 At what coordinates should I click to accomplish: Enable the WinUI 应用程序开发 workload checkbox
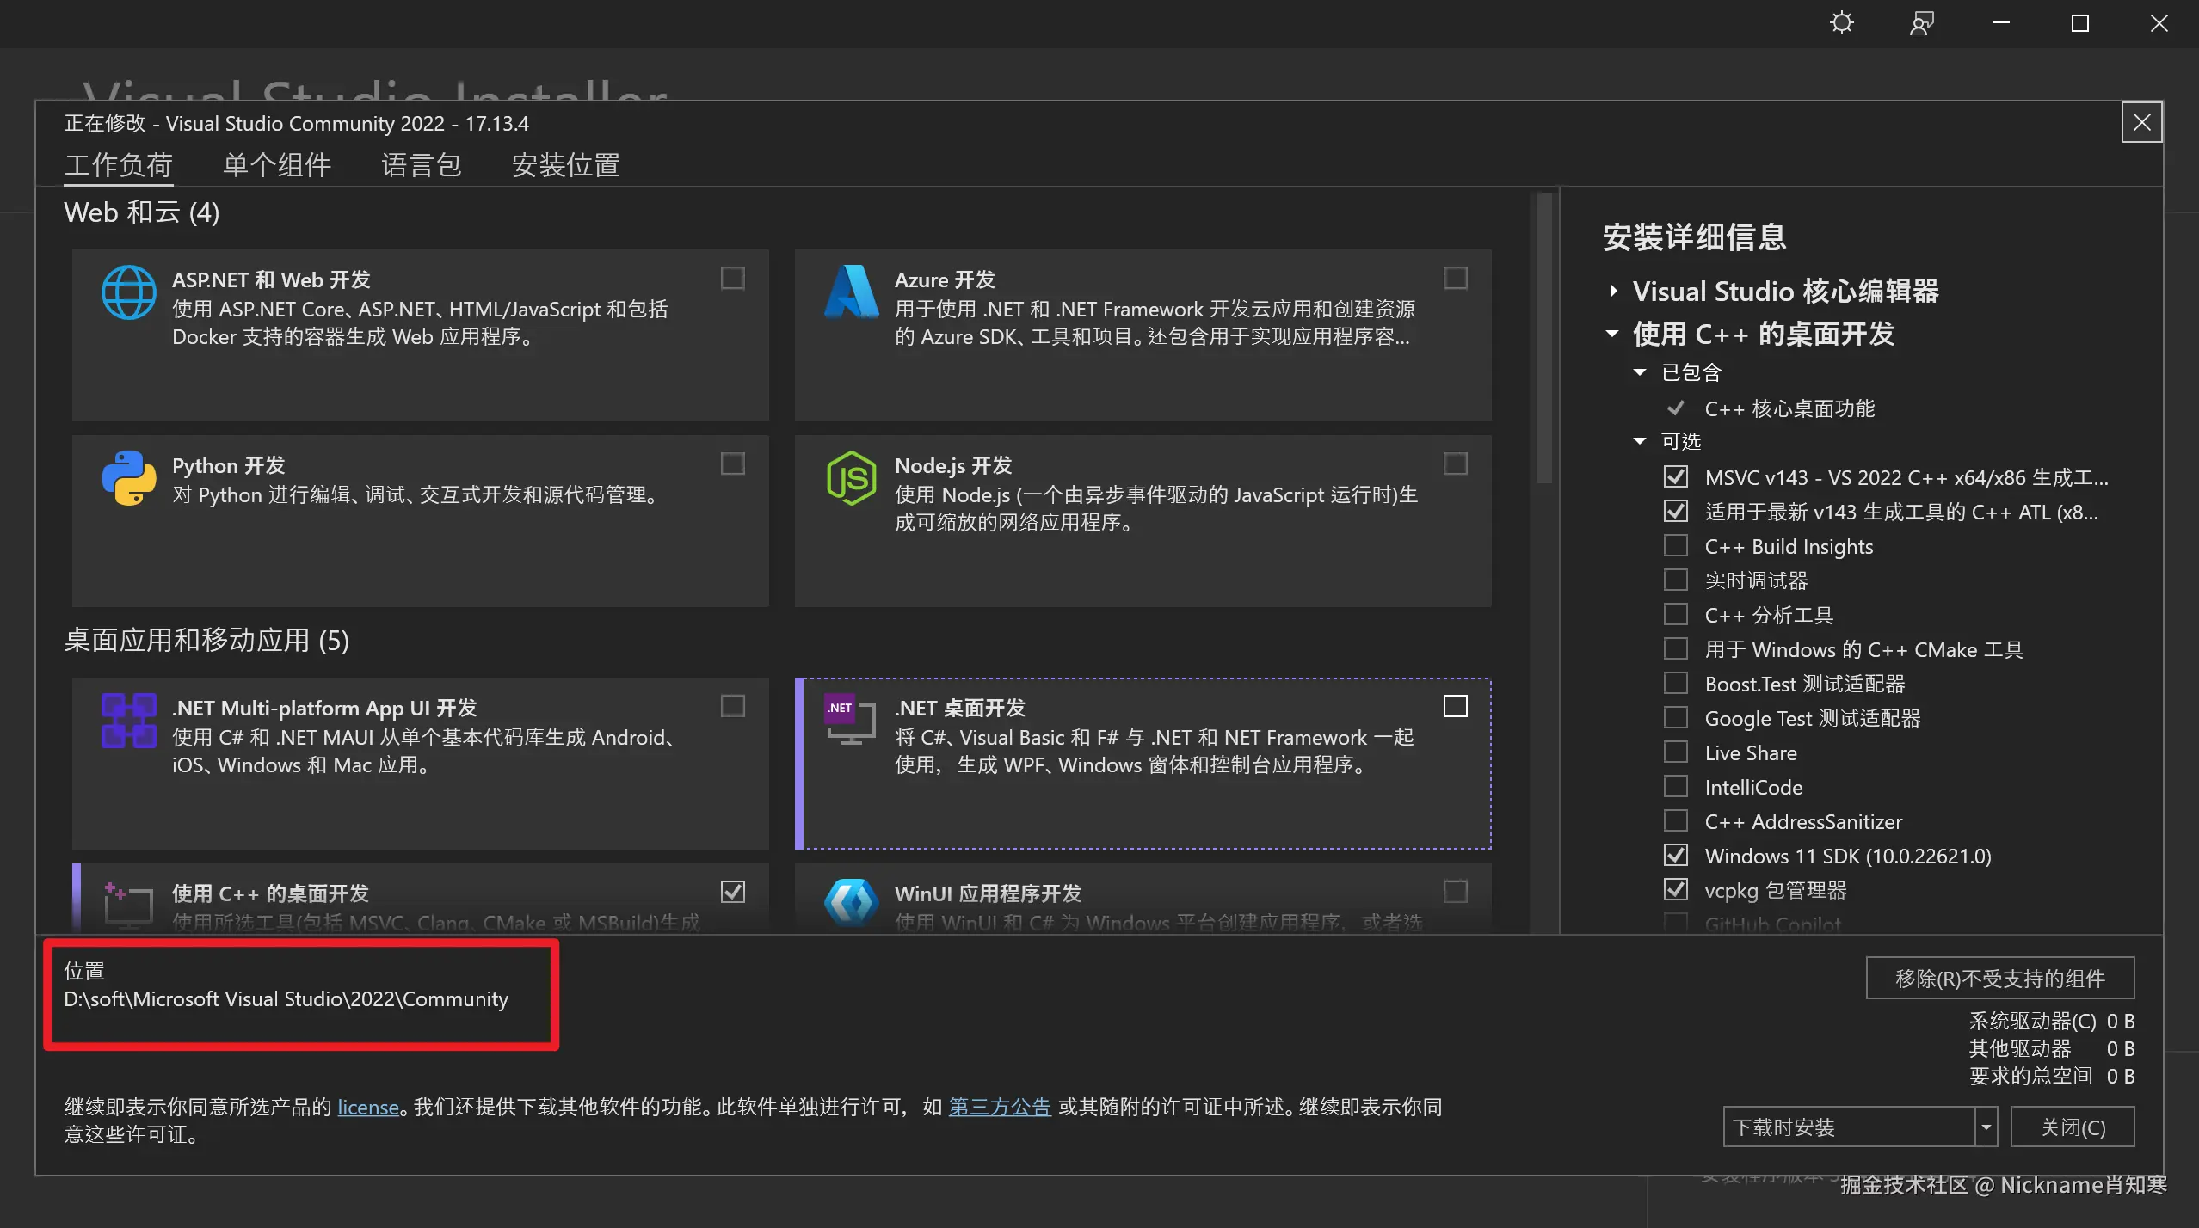pyautogui.click(x=1456, y=892)
